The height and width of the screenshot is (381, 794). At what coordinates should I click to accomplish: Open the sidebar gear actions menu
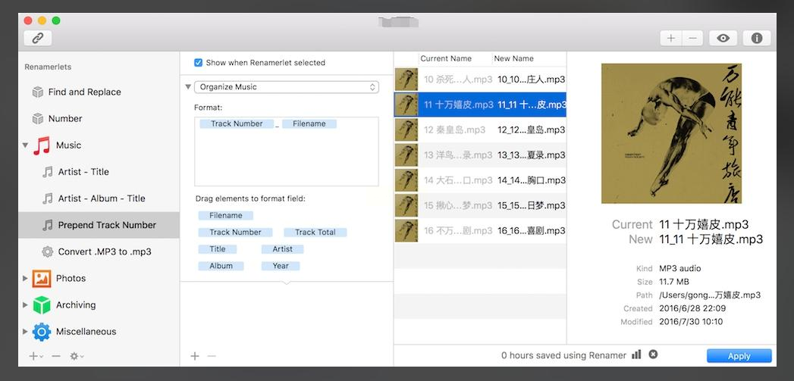[x=77, y=356]
